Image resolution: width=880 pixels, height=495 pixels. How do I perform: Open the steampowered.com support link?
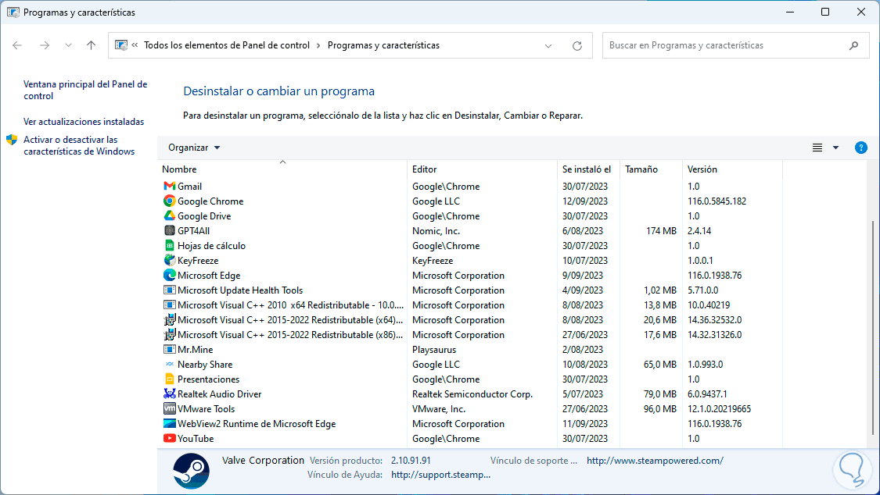tap(655, 461)
